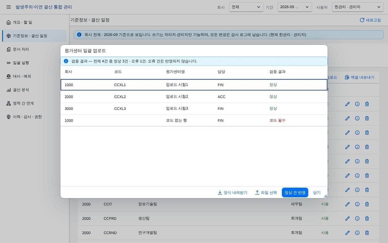Edit the CCIT 정보기술팀 row
This screenshot has height=243, width=388.
coord(347,204)
